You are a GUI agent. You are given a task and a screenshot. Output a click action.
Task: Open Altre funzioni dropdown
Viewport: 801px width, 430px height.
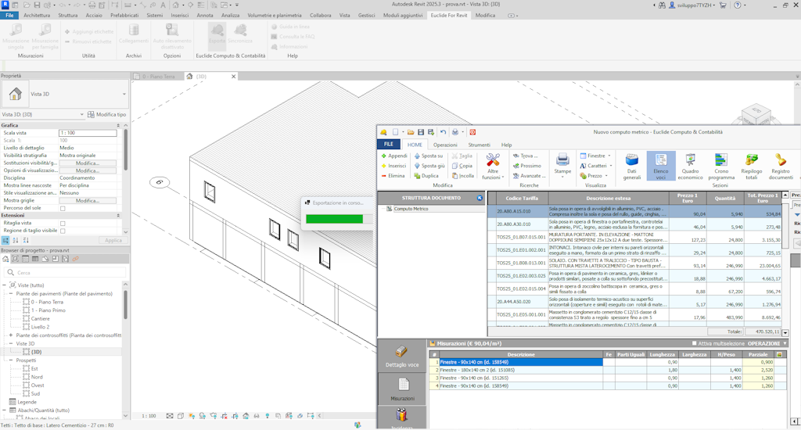tap(493, 167)
